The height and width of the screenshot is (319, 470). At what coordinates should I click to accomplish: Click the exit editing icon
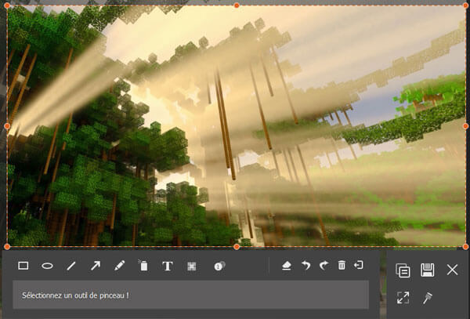coord(359,265)
